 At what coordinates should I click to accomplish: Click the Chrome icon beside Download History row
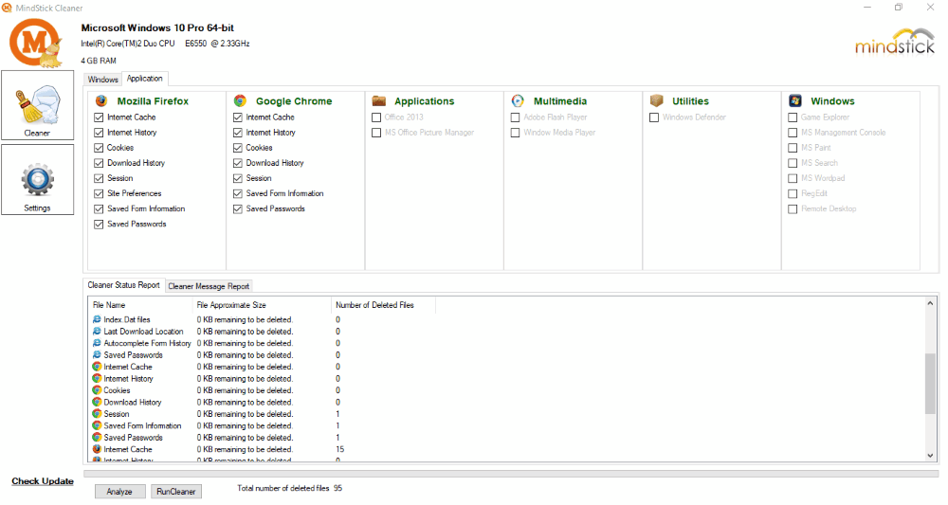click(97, 403)
